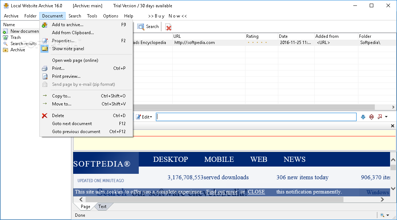
Task: Choose Print preview... entry
Action: 86,76
